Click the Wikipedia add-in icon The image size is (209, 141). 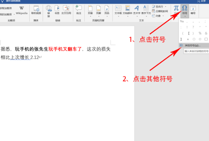(x=22, y=10)
